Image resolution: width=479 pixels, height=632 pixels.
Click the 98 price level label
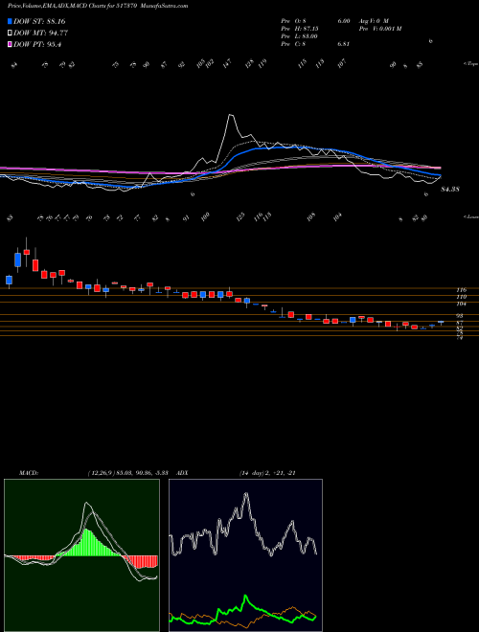pyautogui.click(x=460, y=316)
